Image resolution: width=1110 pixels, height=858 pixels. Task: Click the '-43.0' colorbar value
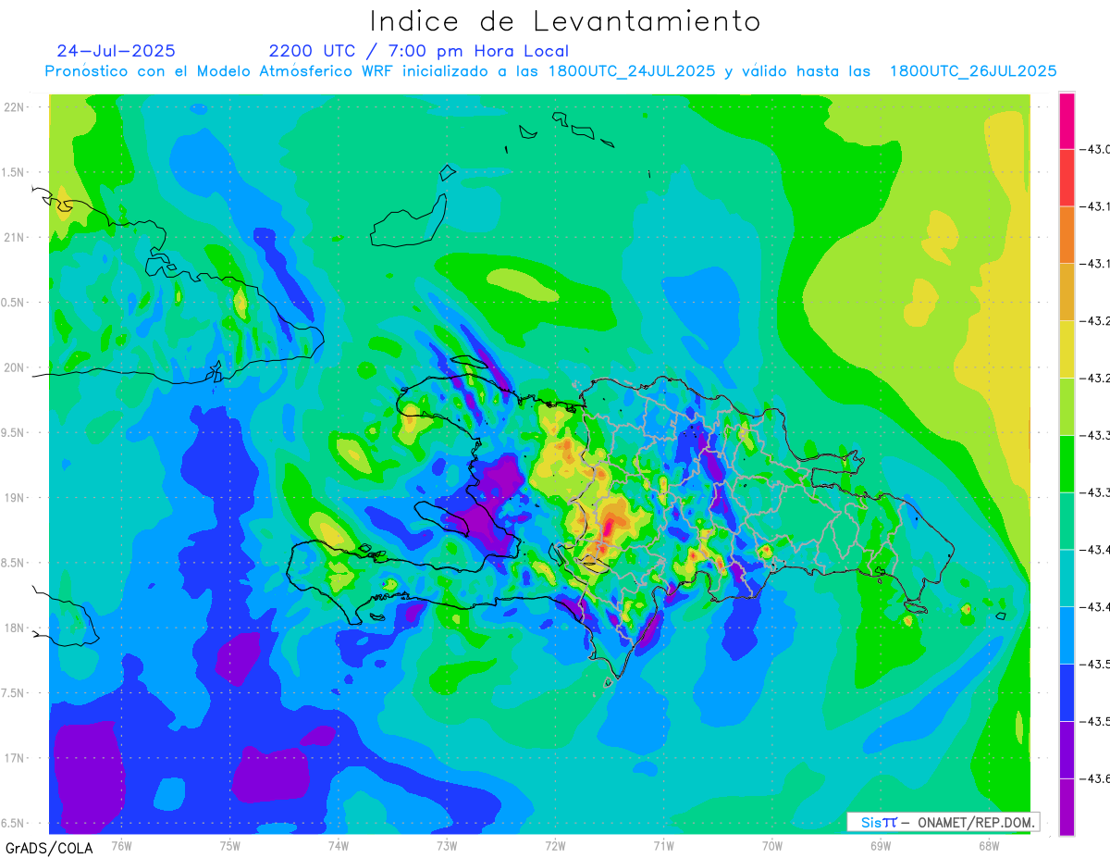pos(1097,150)
